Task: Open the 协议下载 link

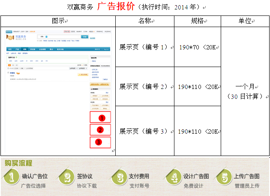Action: coord(87,186)
